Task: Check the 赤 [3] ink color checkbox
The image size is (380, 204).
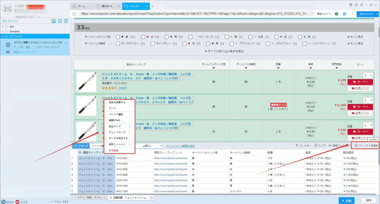Action: pyautogui.click(x=143, y=37)
